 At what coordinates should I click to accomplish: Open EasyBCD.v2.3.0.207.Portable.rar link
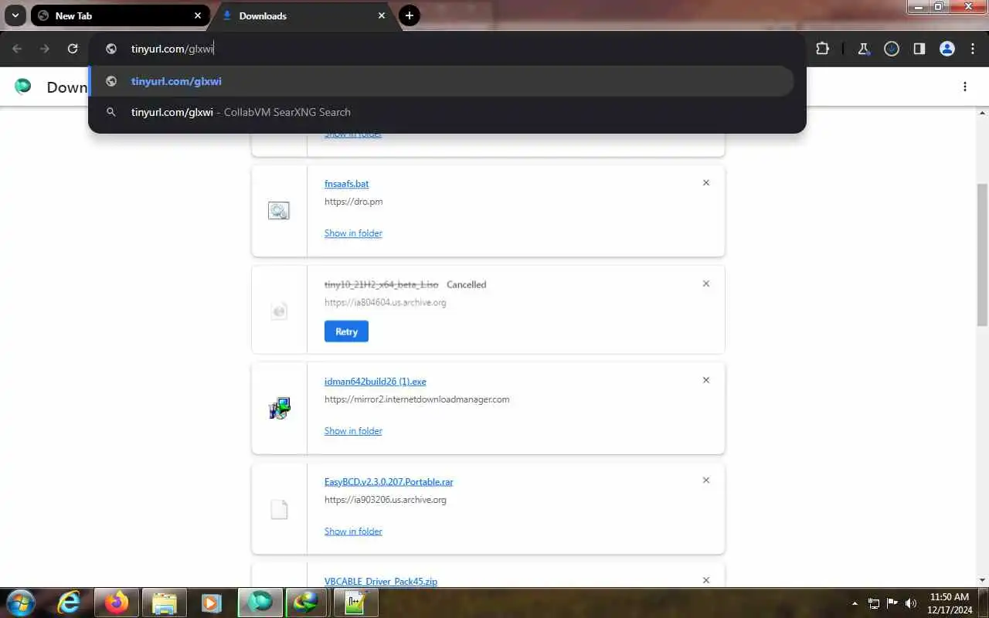[x=389, y=482]
